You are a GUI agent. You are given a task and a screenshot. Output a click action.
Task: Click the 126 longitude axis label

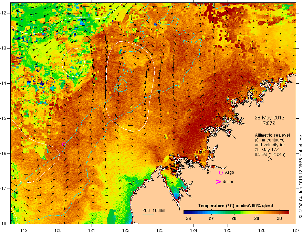pos(262,230)
